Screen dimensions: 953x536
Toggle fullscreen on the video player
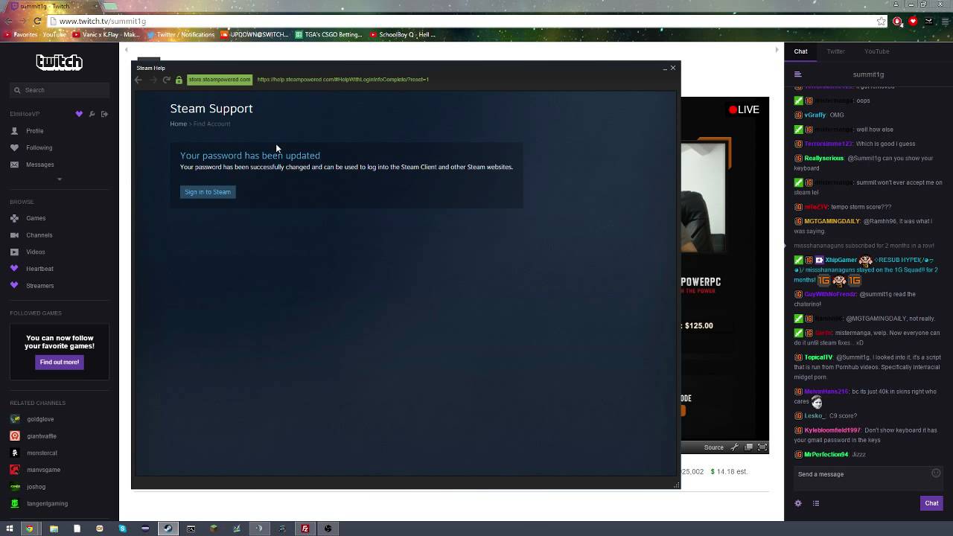(x=762, y=447)
